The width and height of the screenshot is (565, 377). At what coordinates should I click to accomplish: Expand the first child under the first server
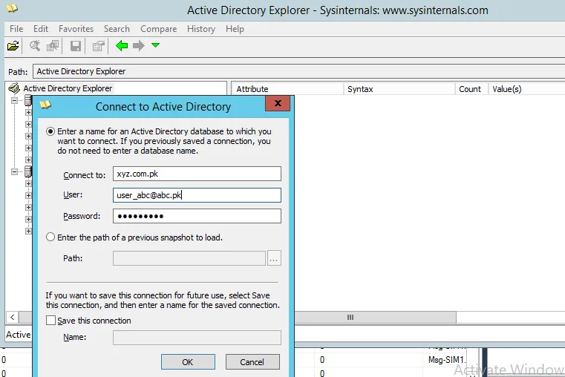point(28,112)
